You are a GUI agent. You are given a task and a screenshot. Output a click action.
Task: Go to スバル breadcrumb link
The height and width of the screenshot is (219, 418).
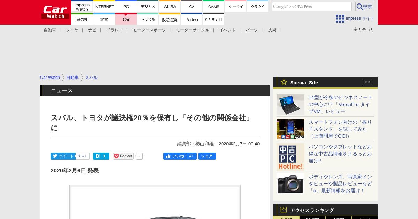(91, 78)
